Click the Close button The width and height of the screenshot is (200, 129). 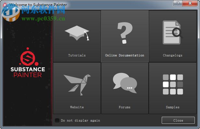pyautogui.click(x=178, y=120)
